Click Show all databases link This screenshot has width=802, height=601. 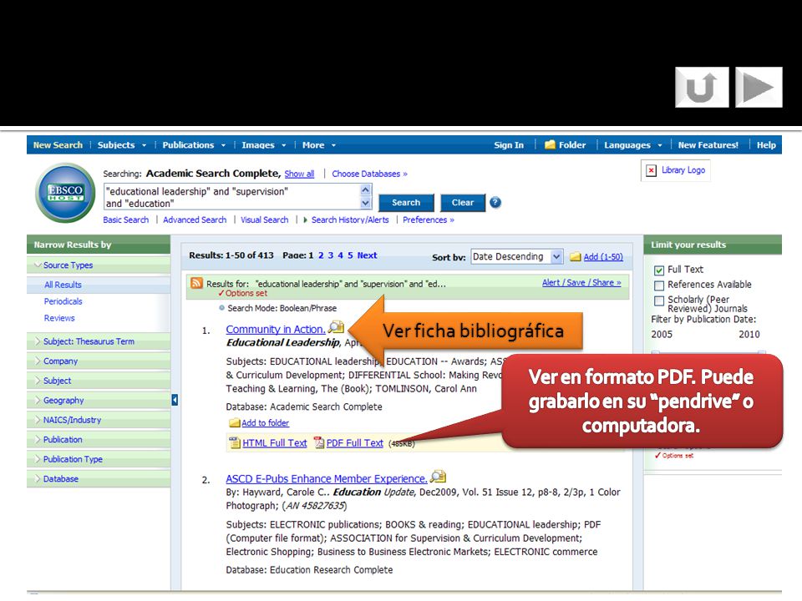click(299, 174)
